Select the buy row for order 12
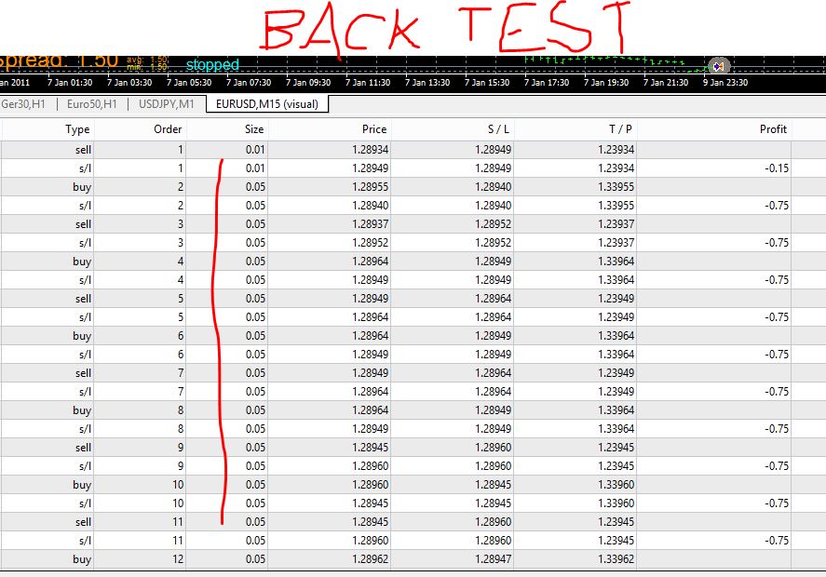This screenshot has height=577, width=826. click(413, 559)
